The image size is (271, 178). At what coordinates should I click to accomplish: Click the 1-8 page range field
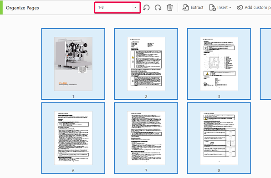coord(118,8)
